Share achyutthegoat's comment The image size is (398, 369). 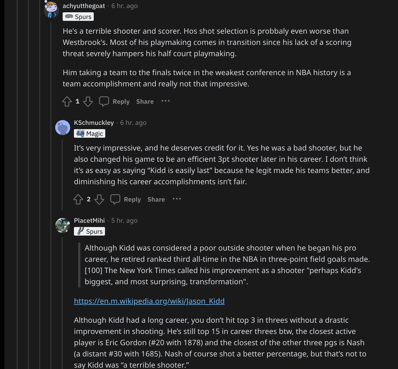[x=145, y=102]
